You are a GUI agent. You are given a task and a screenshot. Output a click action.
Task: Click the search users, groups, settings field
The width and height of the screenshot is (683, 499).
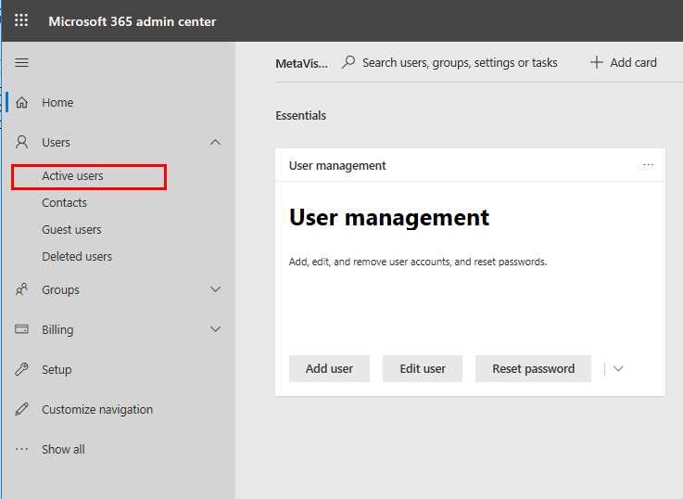coord(459,63)
